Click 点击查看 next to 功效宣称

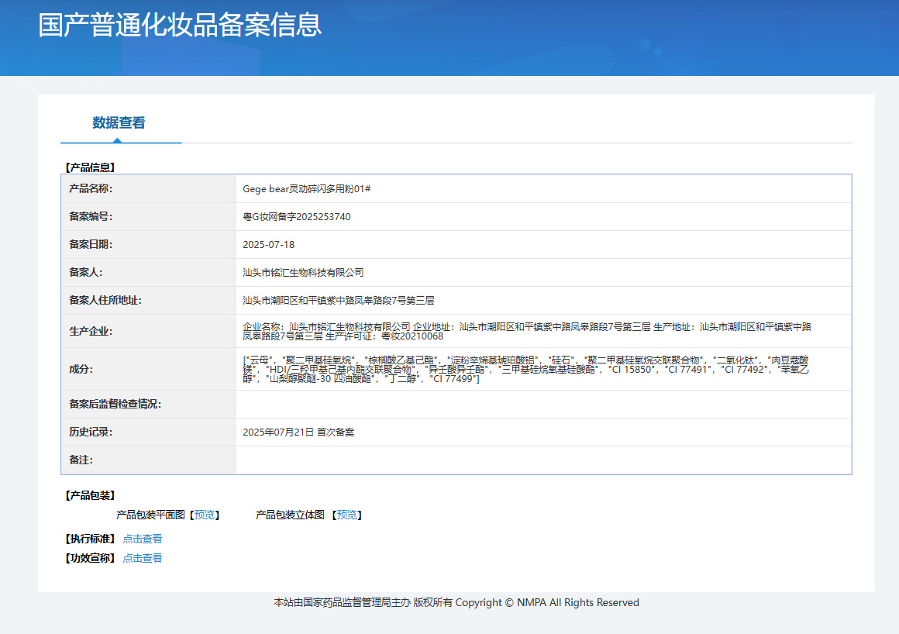(142, 558)
